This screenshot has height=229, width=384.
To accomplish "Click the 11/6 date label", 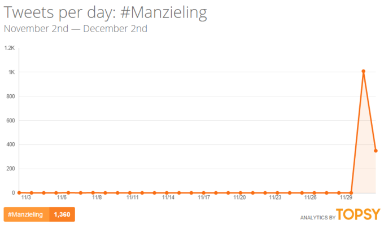I will (x=61, y=198).
